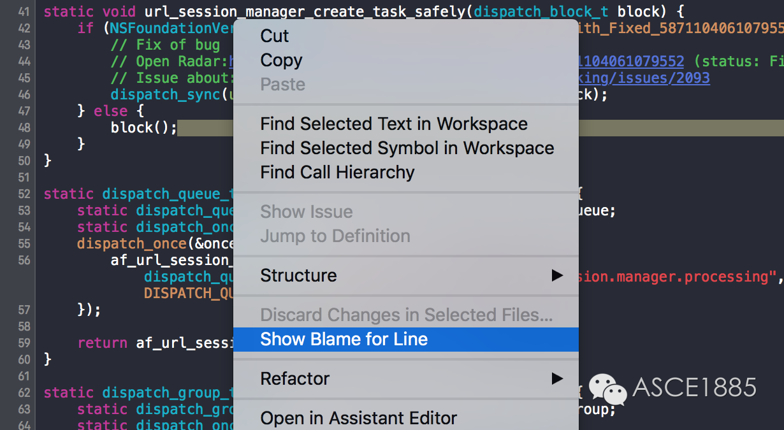This screenshot has width=784, height=430.
Task: Click the block(); statement on line 48
Action: coord(143,127)
